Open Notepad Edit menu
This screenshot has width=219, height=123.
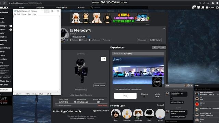(x=19, y=14)
